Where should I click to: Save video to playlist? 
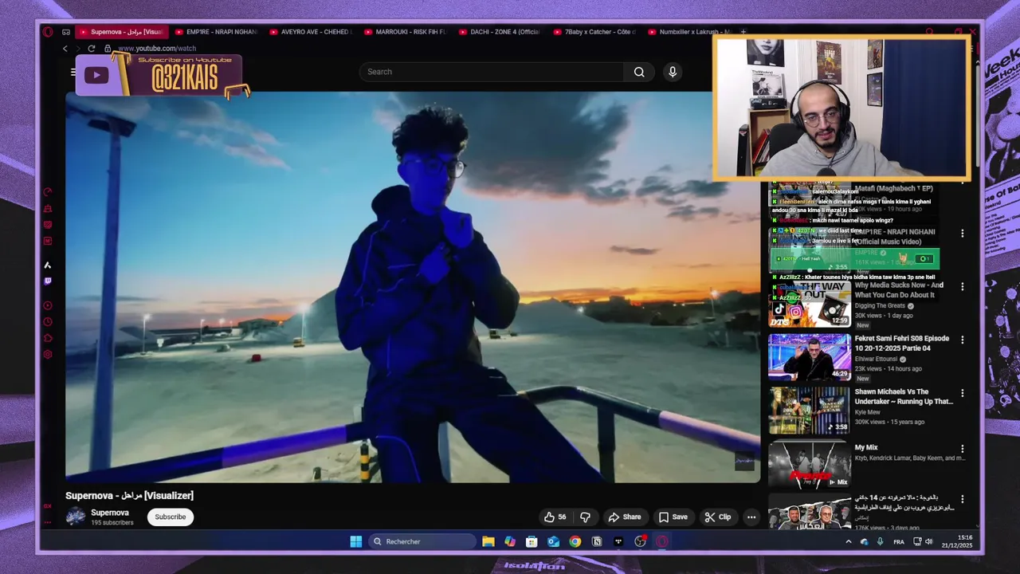673,517
